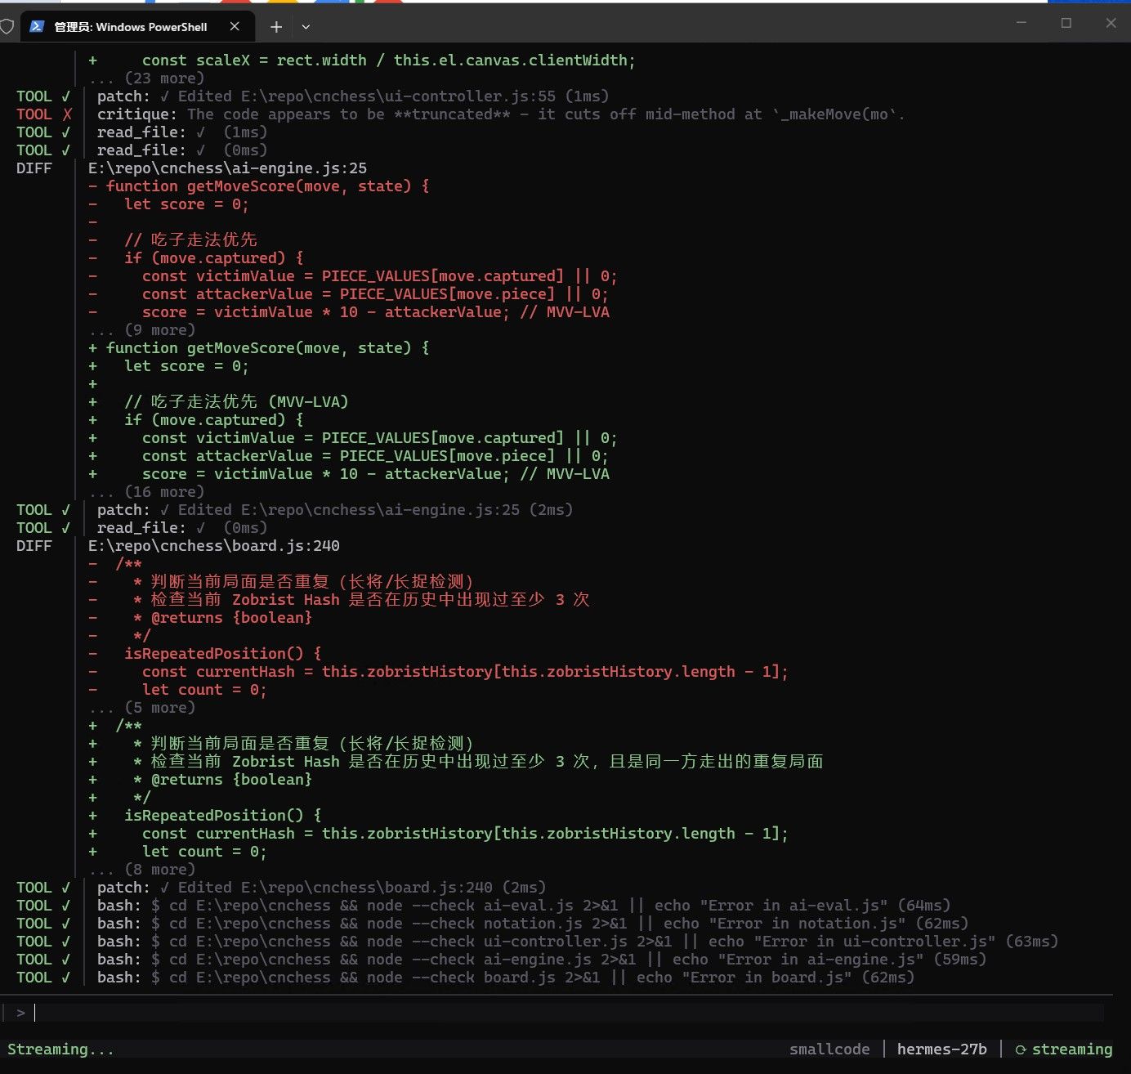Maximize the PowerShell terminal window
Image resolution: width=1131 pixels, height=1074 pixels.
click(1066, 23)
